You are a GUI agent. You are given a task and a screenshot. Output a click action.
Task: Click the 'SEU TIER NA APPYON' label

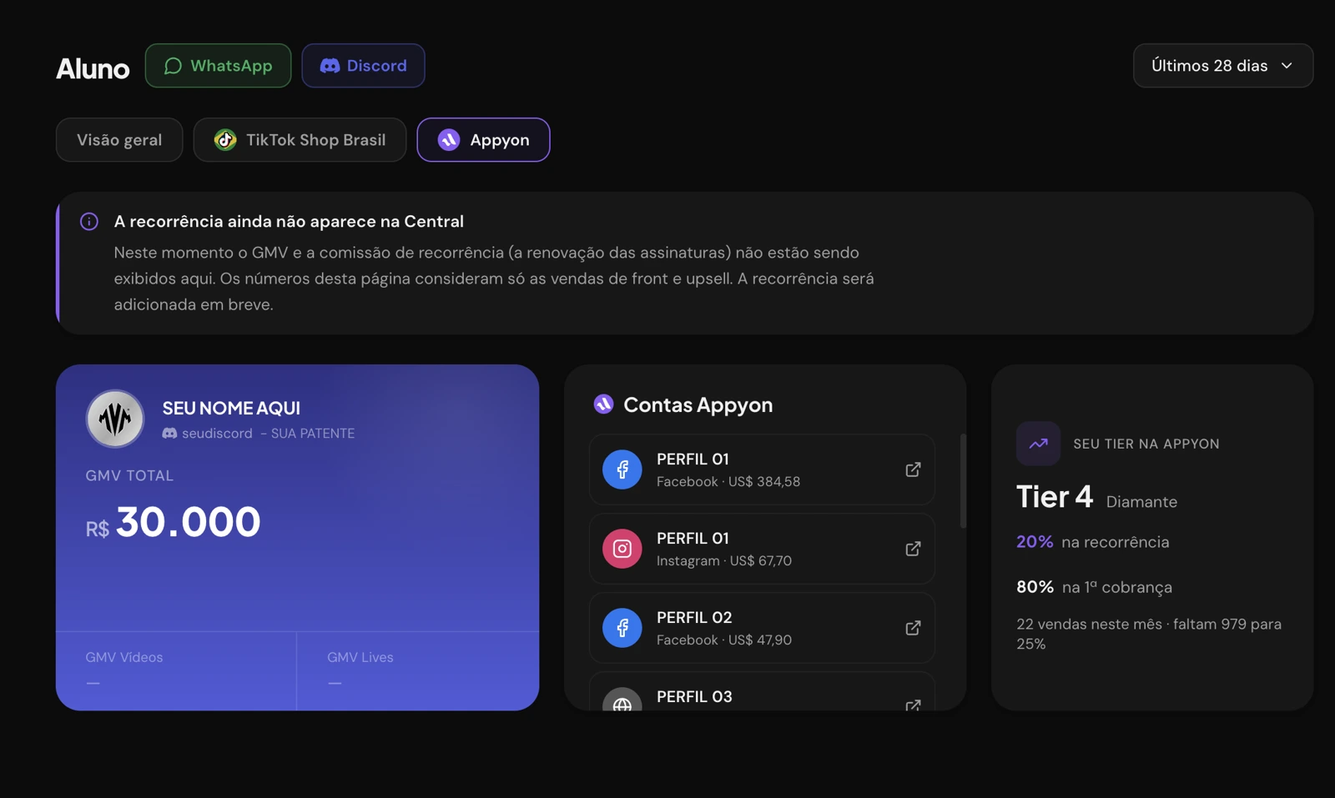click(x=1146, y=444)
